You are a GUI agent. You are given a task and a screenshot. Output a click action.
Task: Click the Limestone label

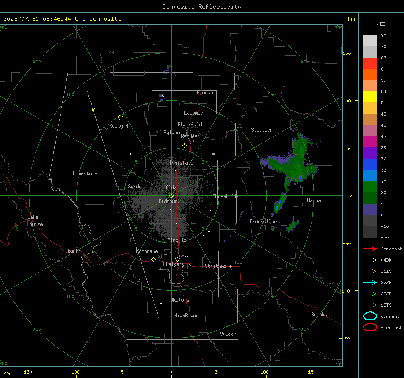coord(85,173)
